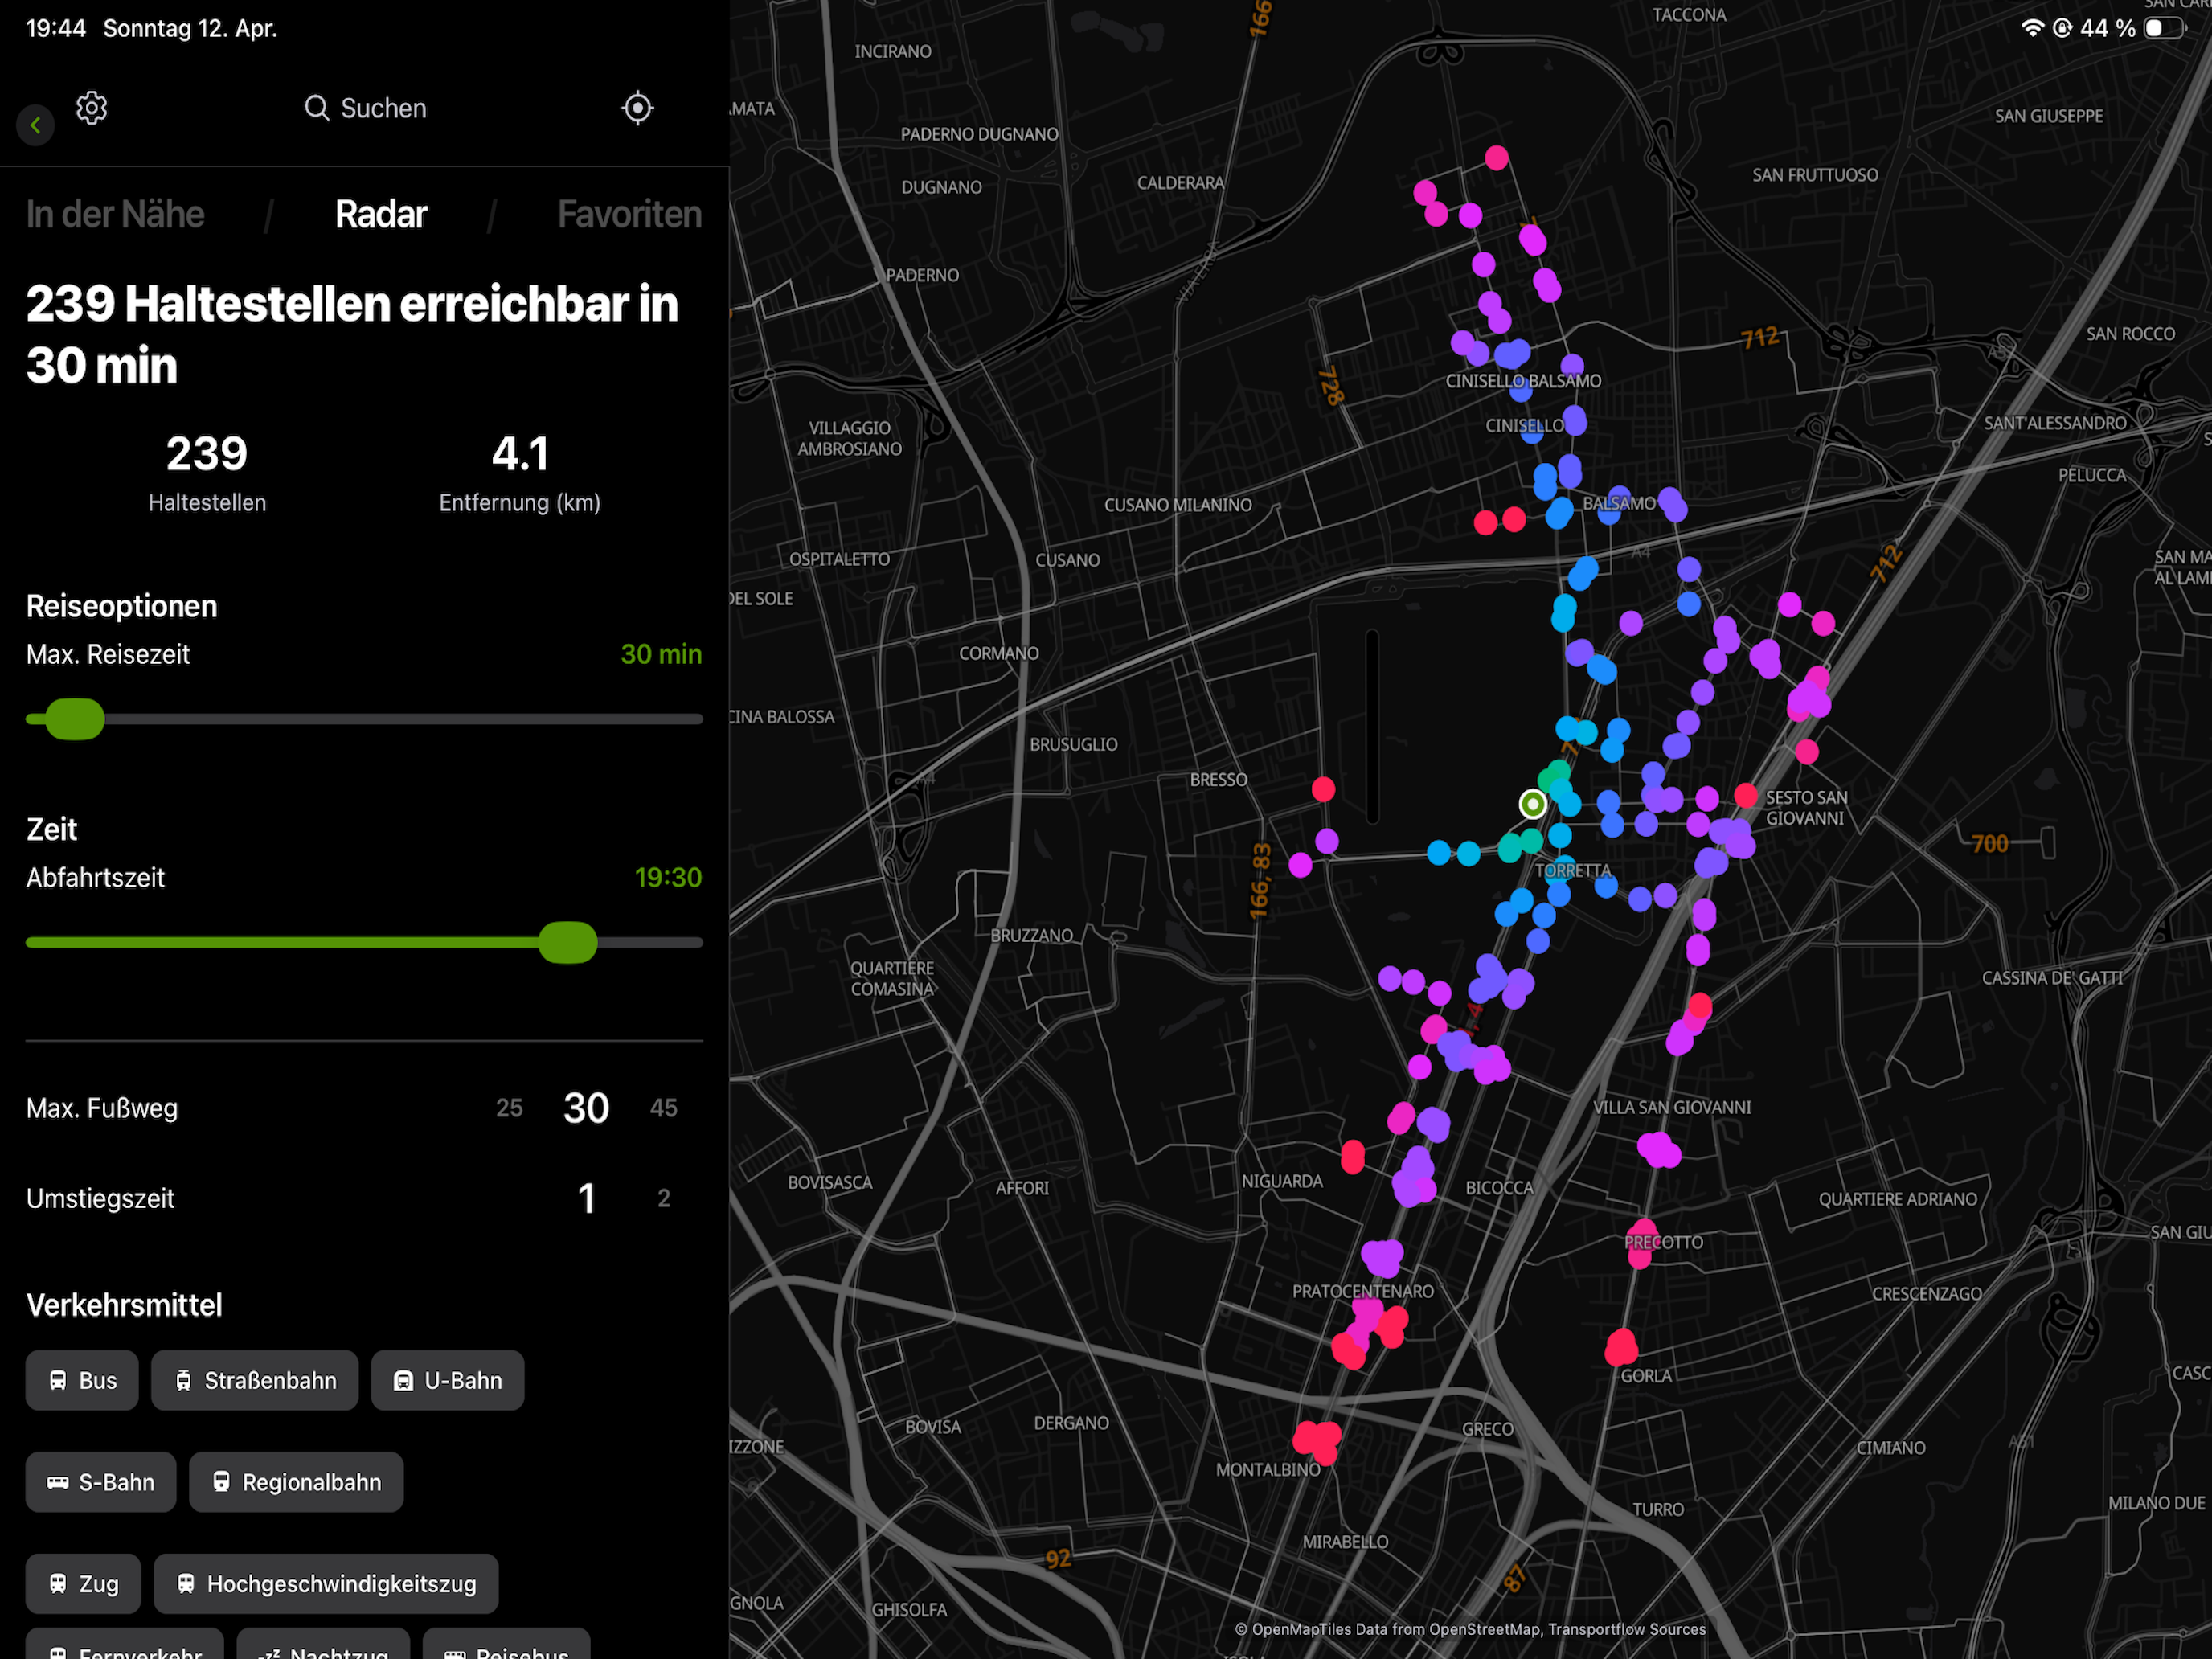
Task: Open settings via the gear icon
Action: point(92,108)
